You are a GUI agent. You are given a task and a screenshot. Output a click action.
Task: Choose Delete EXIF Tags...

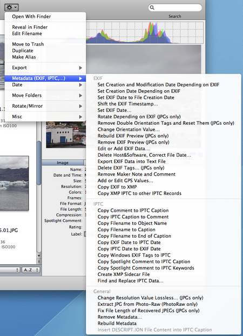point(164,168)
